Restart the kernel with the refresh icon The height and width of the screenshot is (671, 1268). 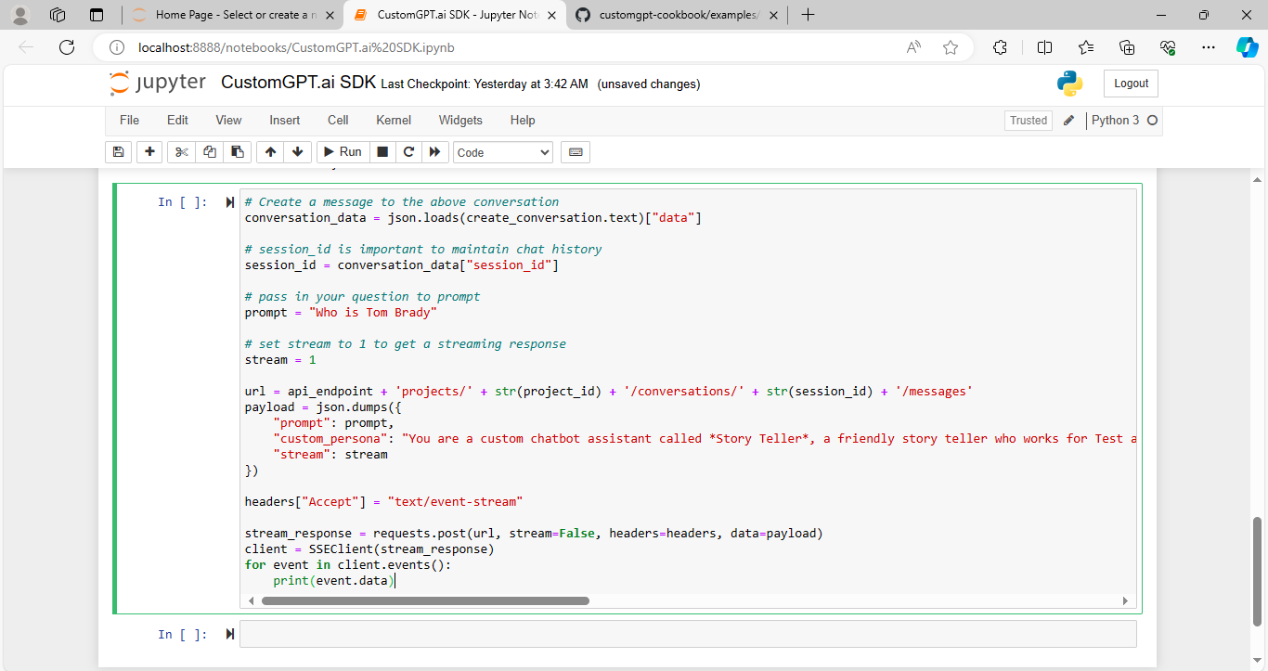pyautogui.click(x=408, y=151)
